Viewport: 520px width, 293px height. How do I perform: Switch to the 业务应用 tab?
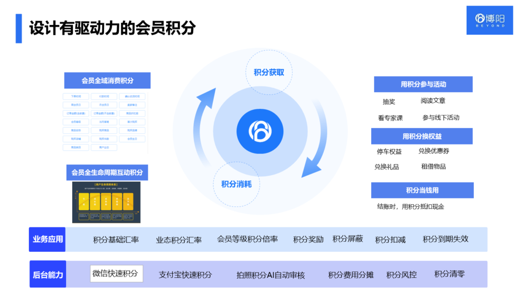coord(47,239)
